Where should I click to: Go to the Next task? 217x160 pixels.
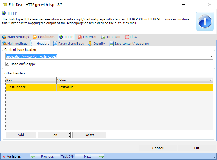tap(90, 156)
